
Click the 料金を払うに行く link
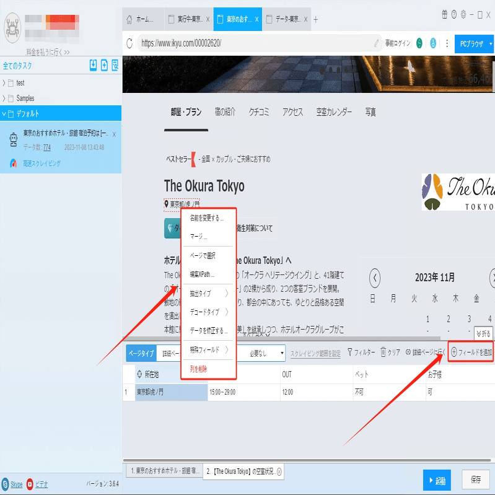pyautogui.click(x=48, y=52)
